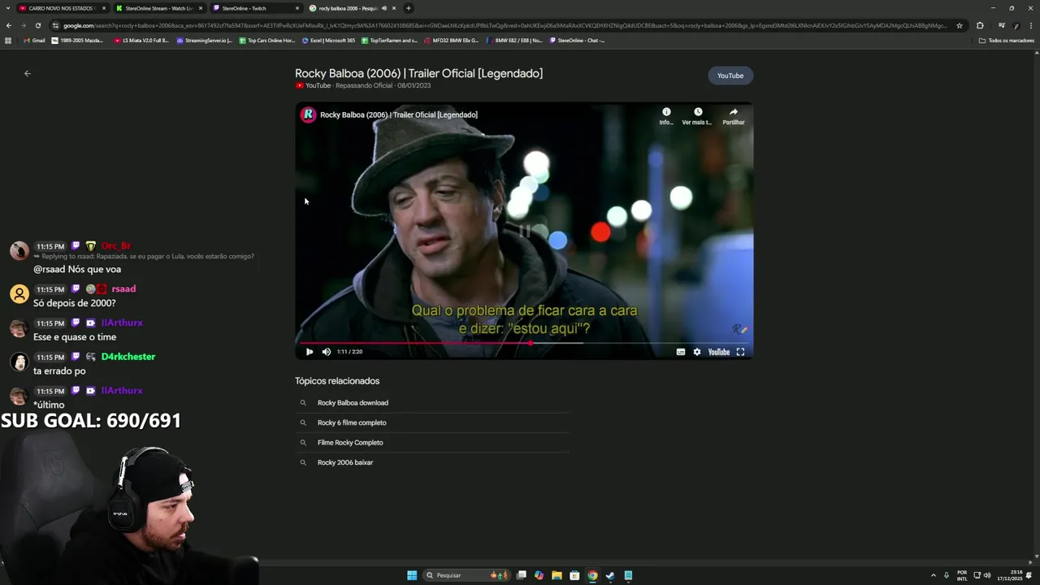Launch Copilot from the taskbar
1040x585 pixels.
(x=539, y=575)
